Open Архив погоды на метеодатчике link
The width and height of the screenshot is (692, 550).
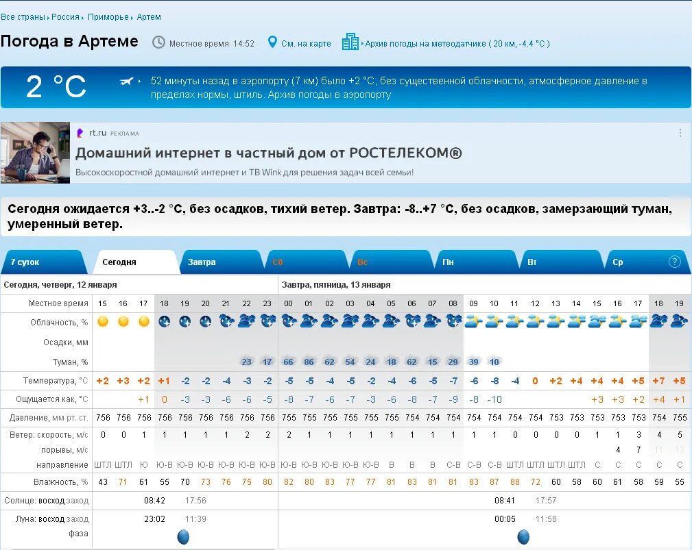[x=457, y=44]
